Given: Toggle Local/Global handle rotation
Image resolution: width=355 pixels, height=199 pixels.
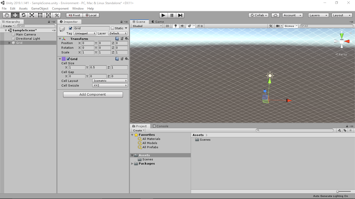Looking at the screenshot, I should point(91,15).
